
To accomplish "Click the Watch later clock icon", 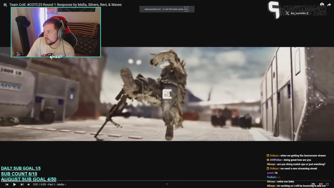I will 322,5.
